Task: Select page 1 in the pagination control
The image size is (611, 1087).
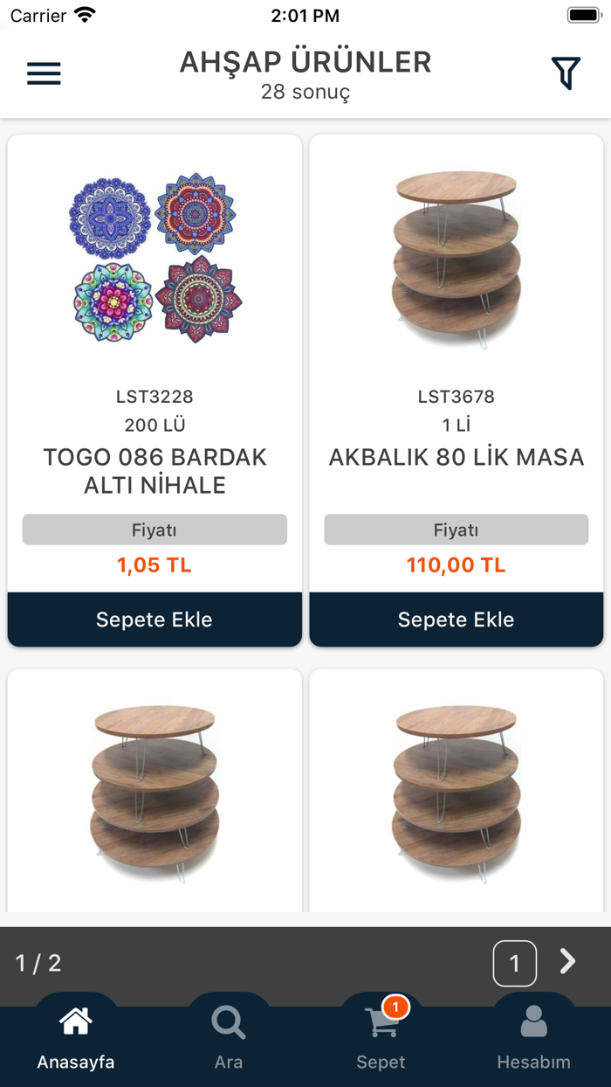Action: [515, 962]
